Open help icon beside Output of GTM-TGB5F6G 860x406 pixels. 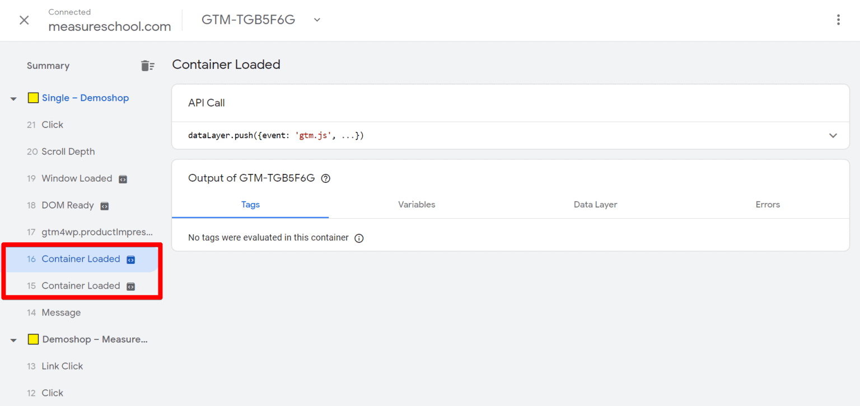326,178
